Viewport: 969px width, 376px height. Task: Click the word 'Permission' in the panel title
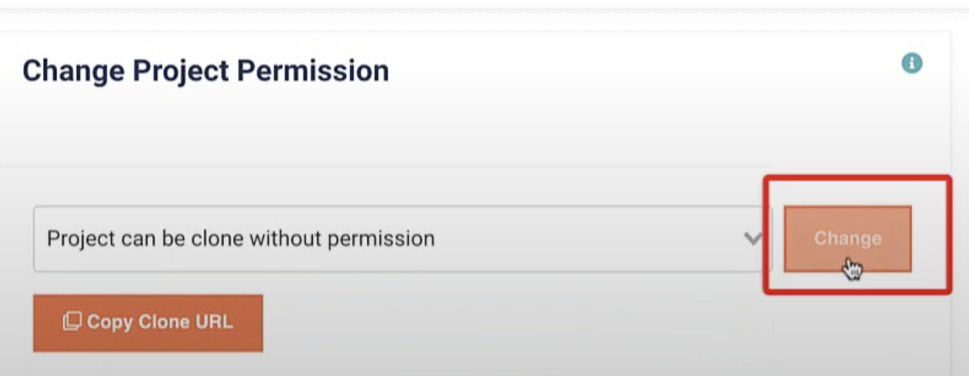(312, 70)
